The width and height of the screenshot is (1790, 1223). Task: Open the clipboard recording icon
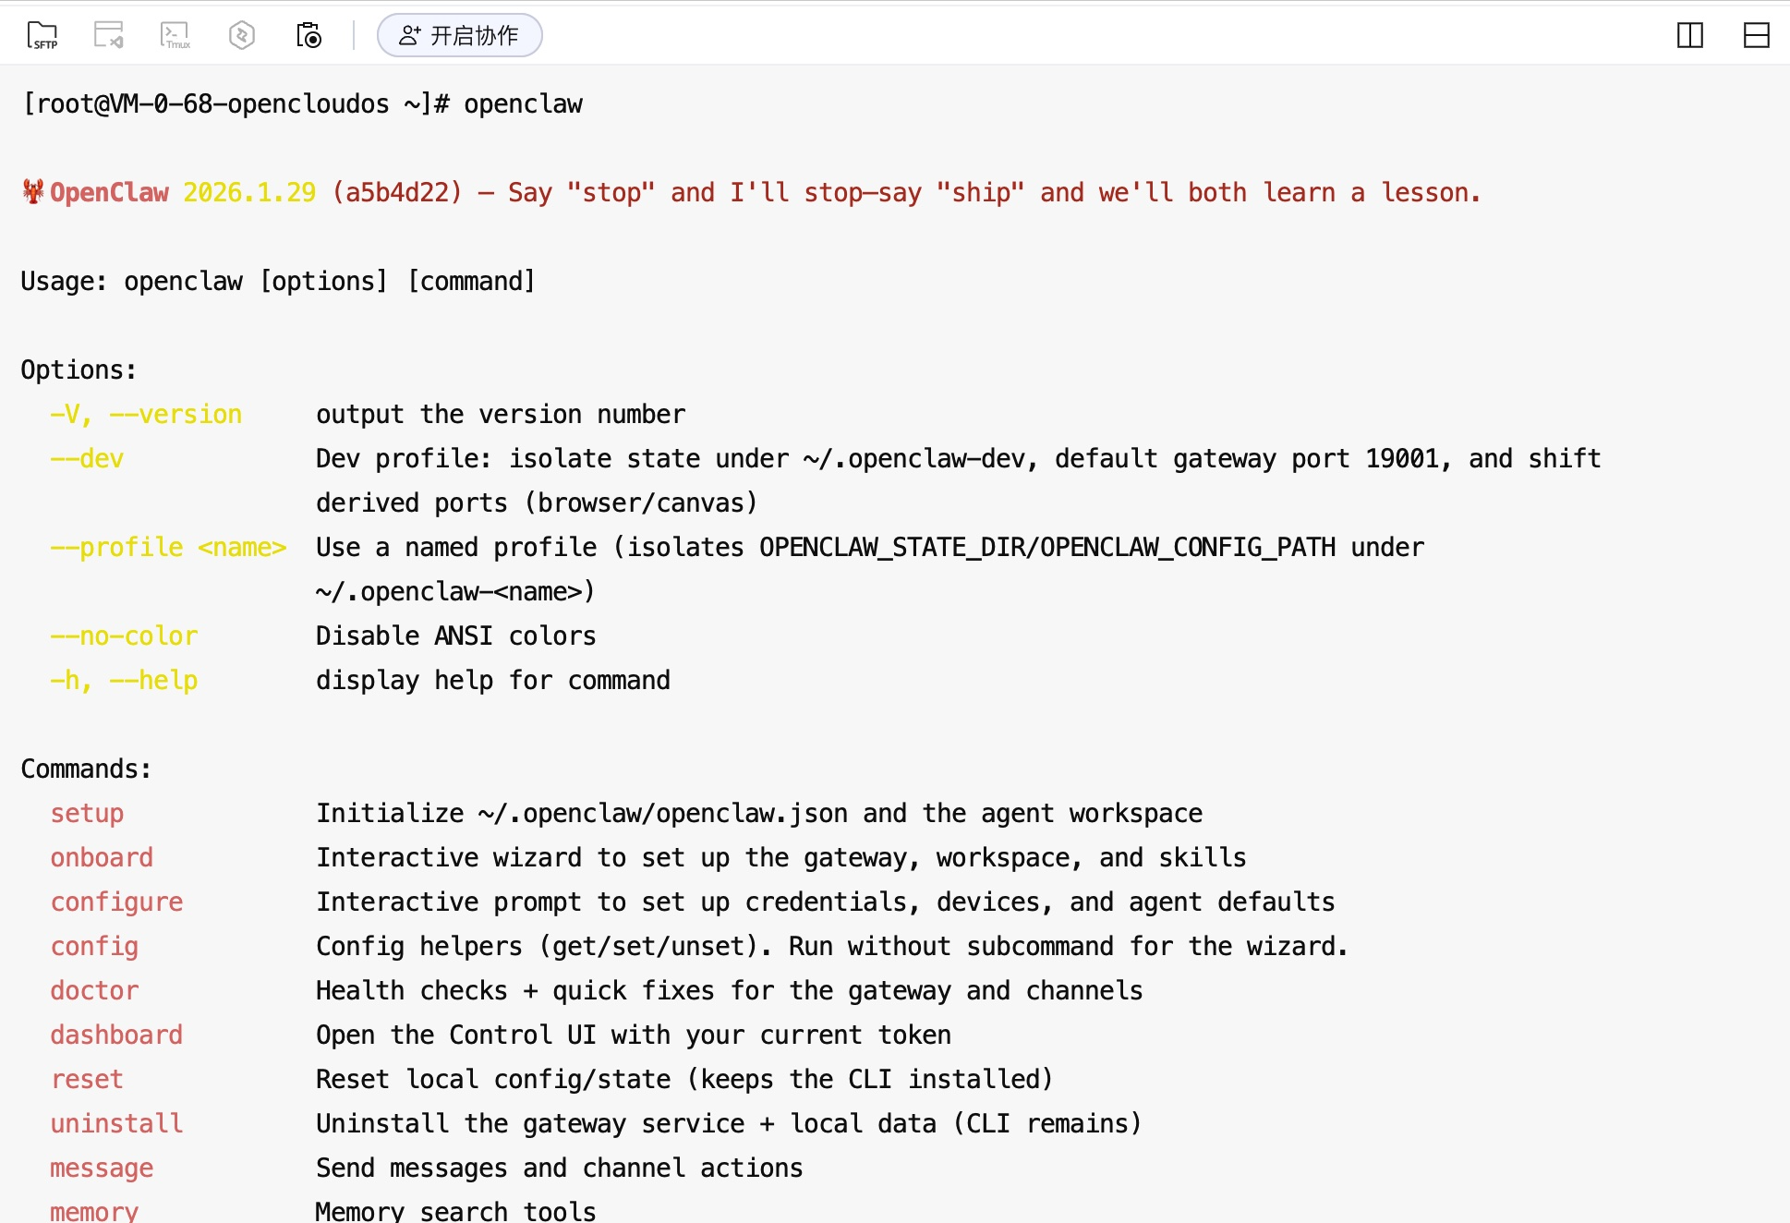[308, 35]
